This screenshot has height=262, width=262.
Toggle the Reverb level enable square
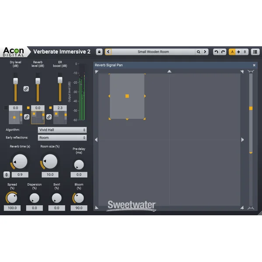[x=28, y=108]
